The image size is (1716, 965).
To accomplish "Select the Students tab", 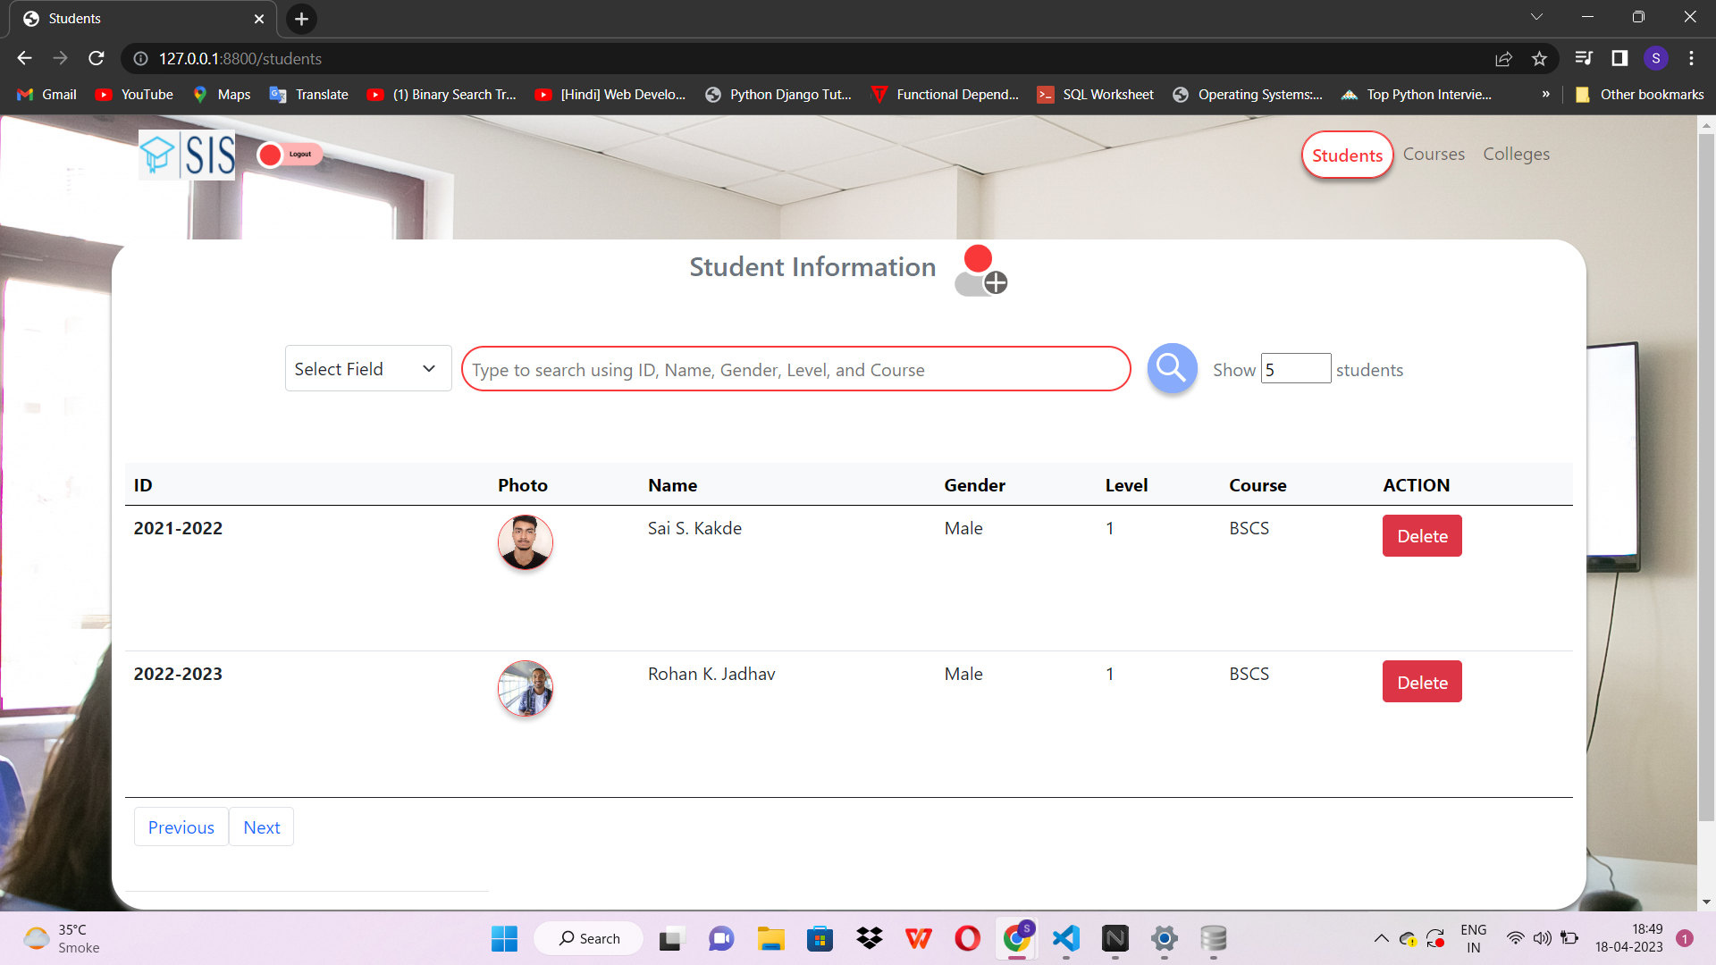I will coord(1347,155).
